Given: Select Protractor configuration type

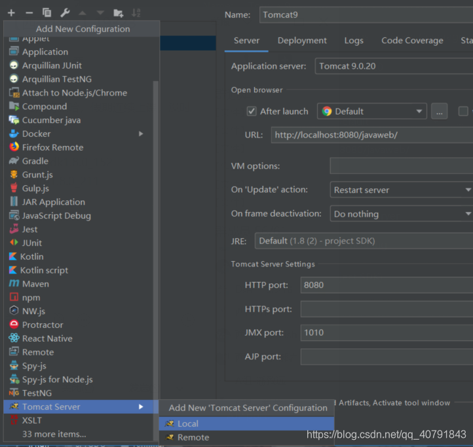Looking at the screenshot, I should tap(81, 325).
